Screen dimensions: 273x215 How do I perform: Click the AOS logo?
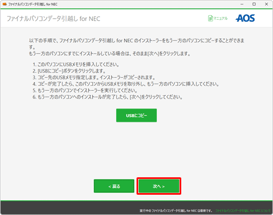point(245,18)
